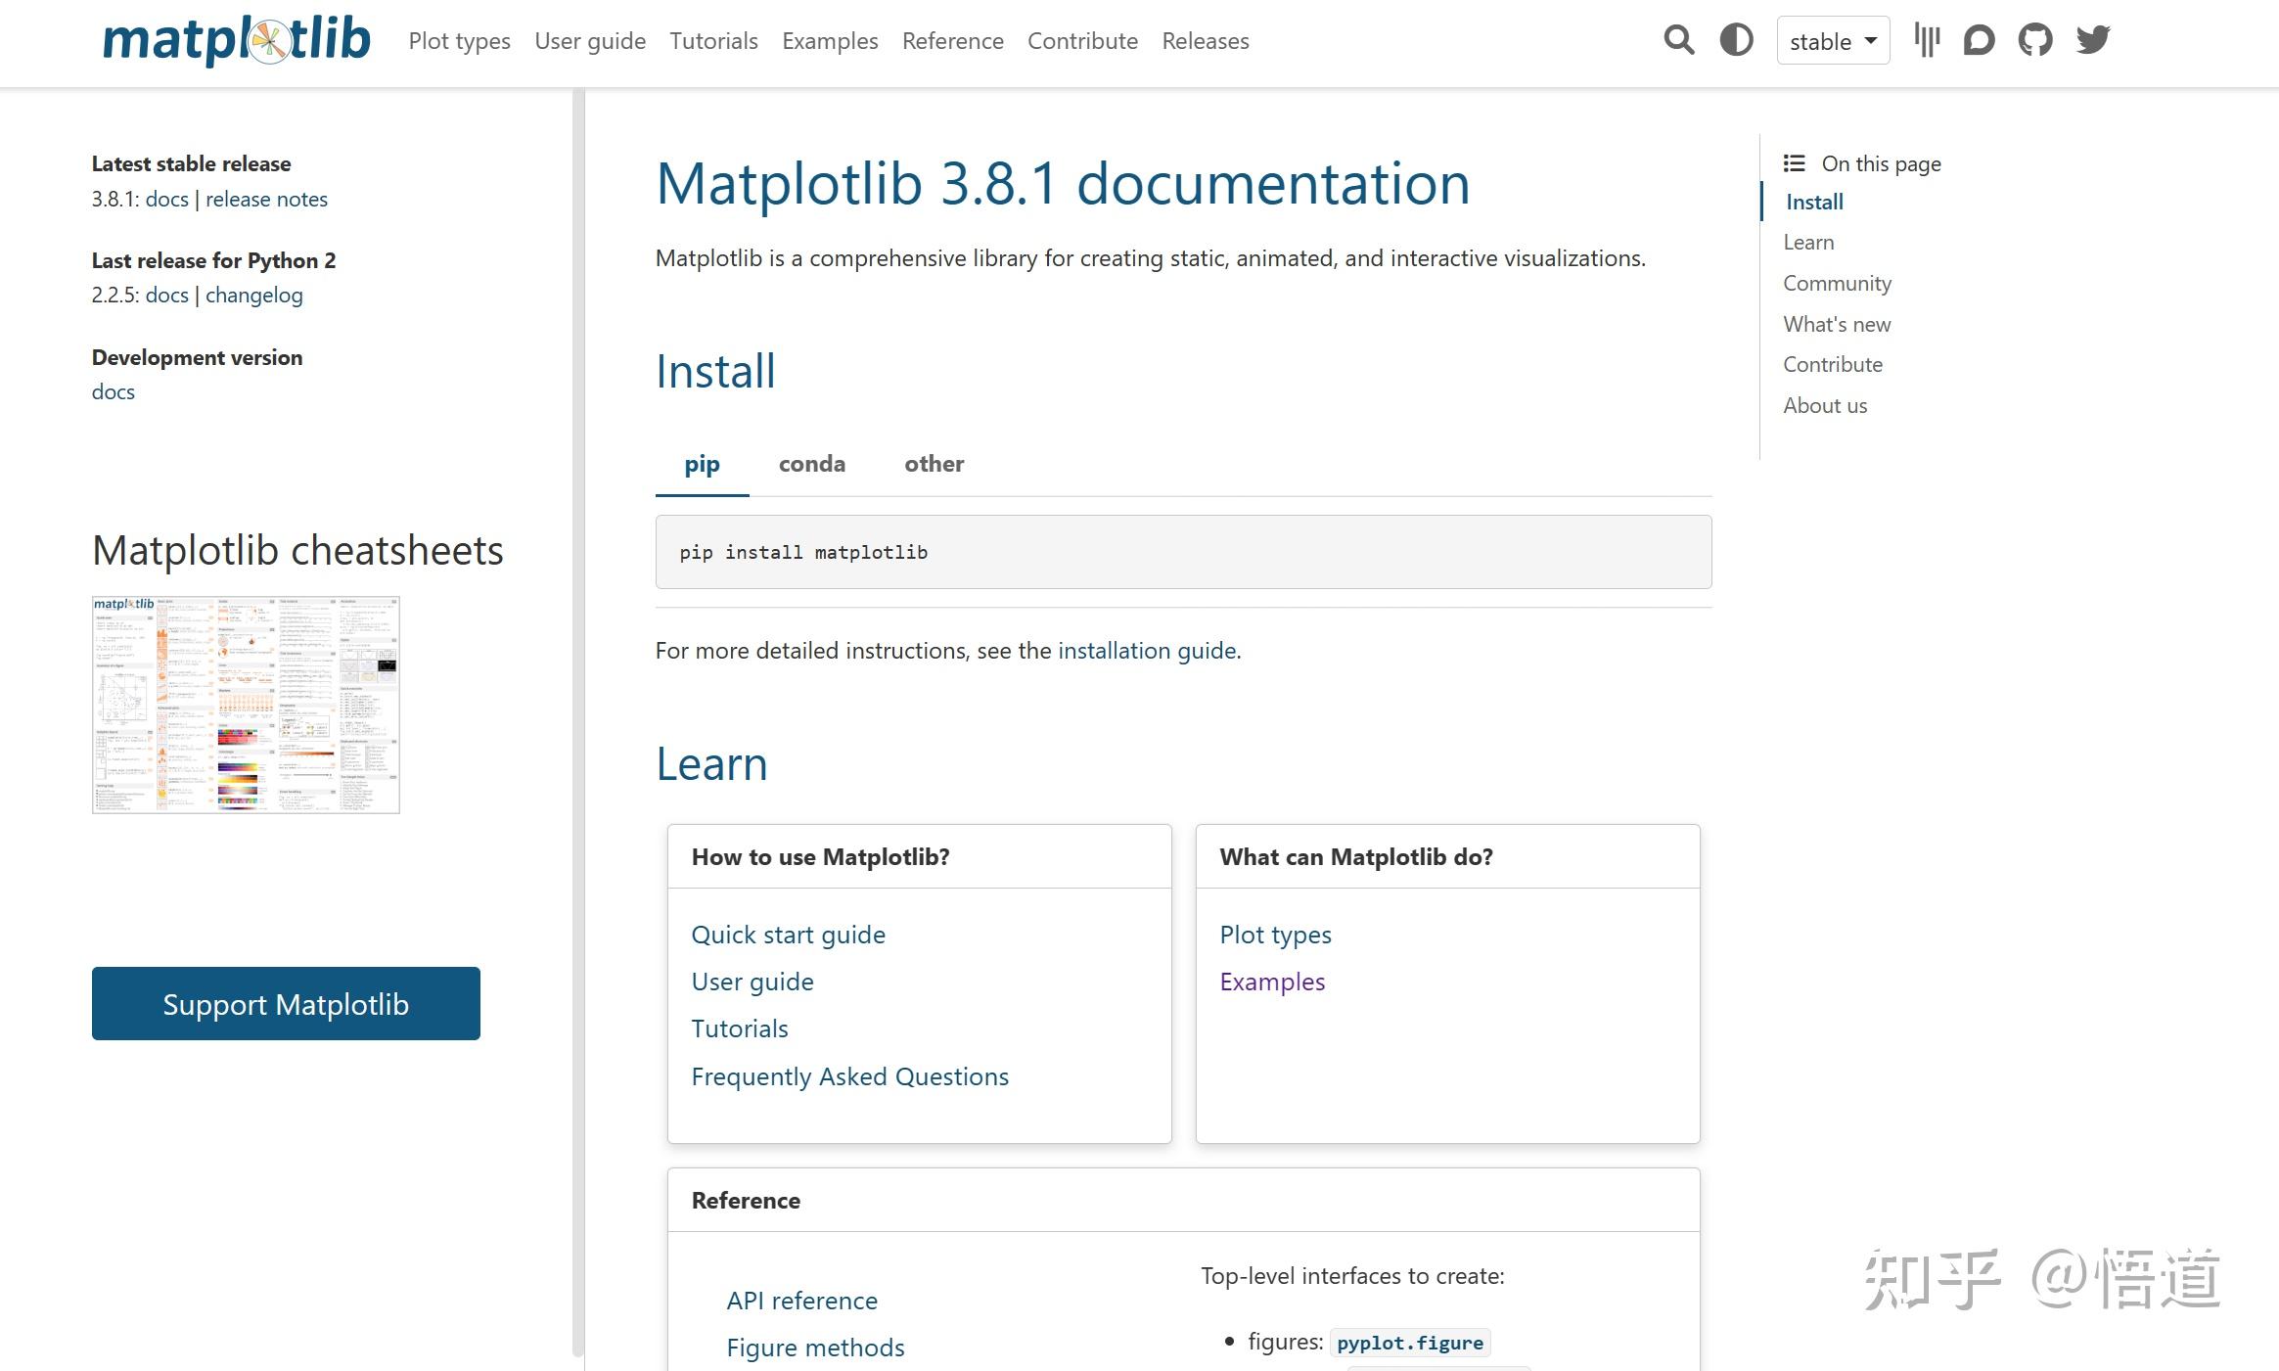
Task: Toggle the light/dark theme icon
Action: (1736, 40)
